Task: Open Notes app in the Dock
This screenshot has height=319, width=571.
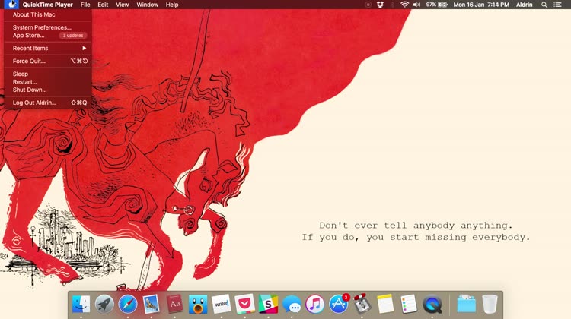Action: point(385,304)
